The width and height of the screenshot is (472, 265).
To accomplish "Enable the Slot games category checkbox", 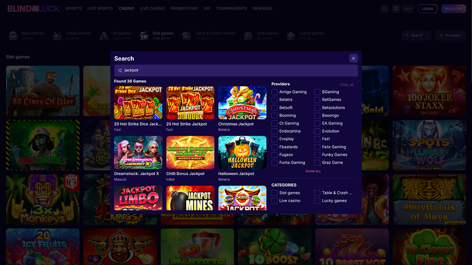I will point(274,193).
